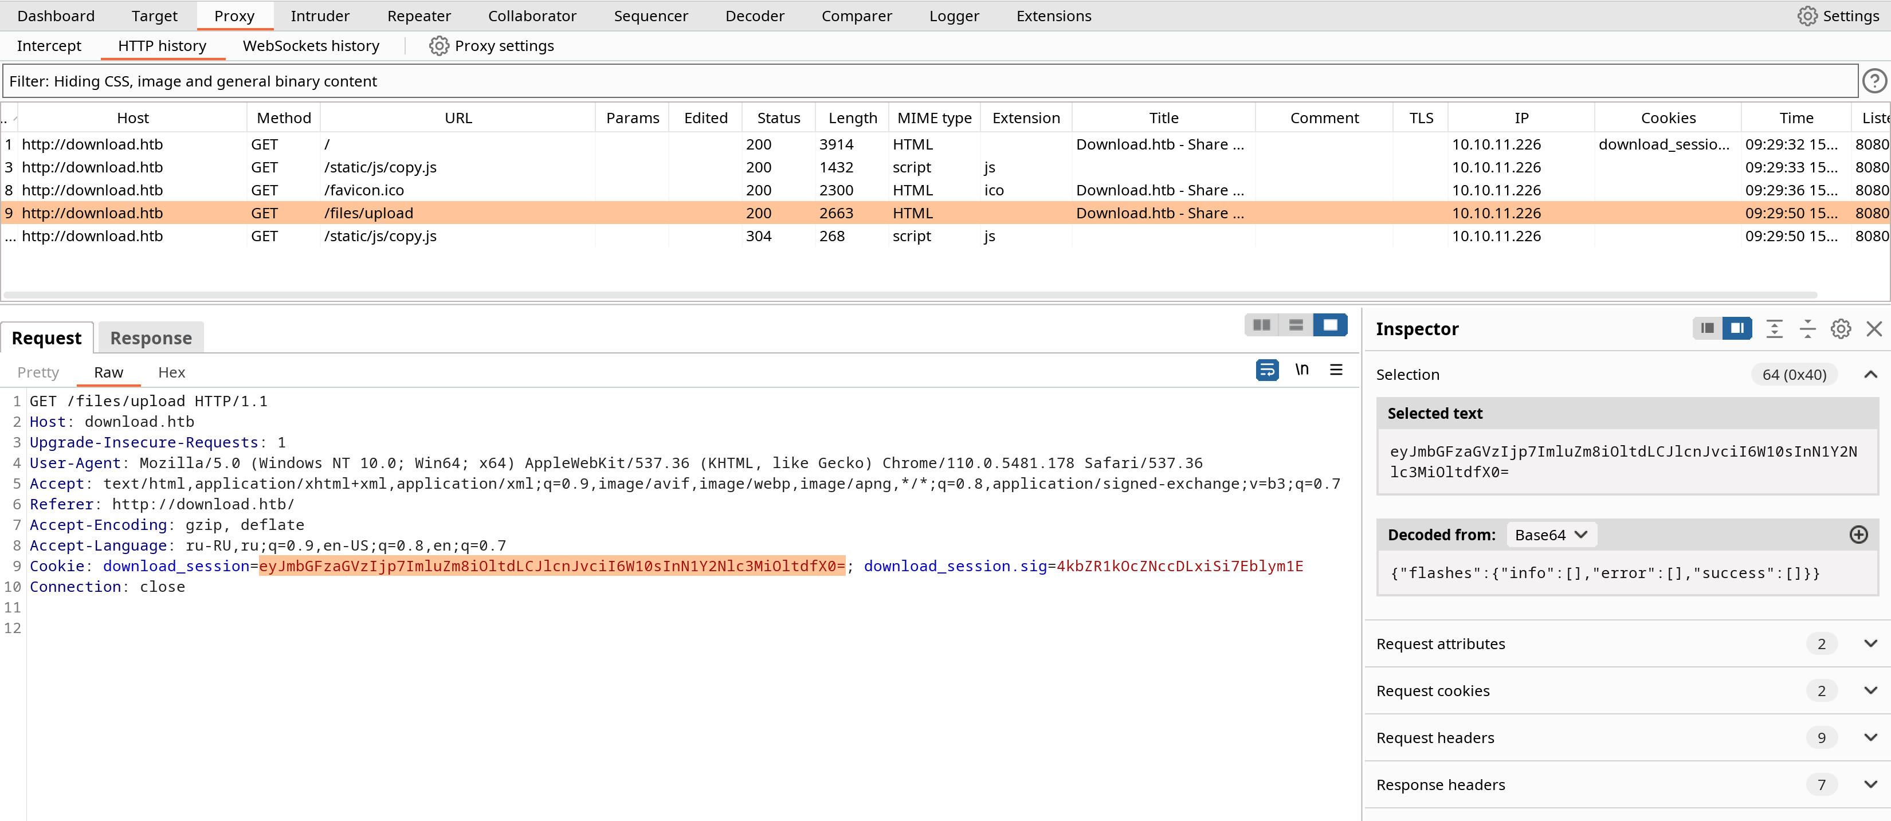1891x821 pixels.
Task: Collapse all Inspector sections icon
Action: coord(1807,329)
